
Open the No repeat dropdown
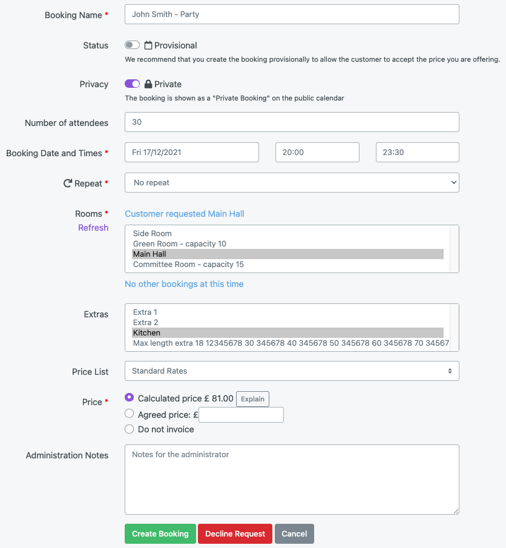coord(292,182)
